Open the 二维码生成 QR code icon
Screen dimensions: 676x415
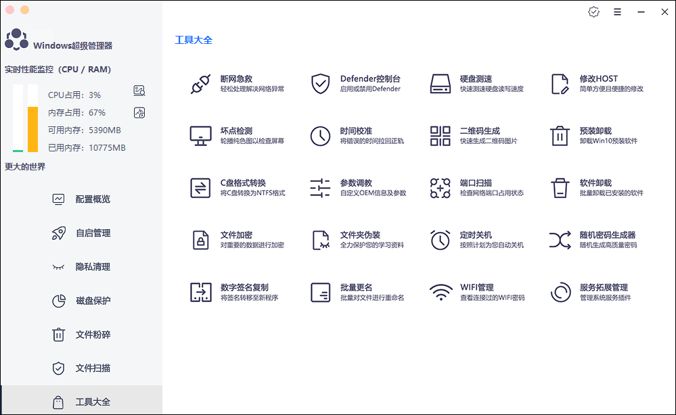(440, 136)
